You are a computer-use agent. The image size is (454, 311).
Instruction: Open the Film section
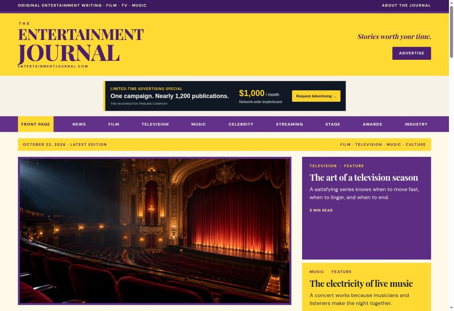[113, 124]
